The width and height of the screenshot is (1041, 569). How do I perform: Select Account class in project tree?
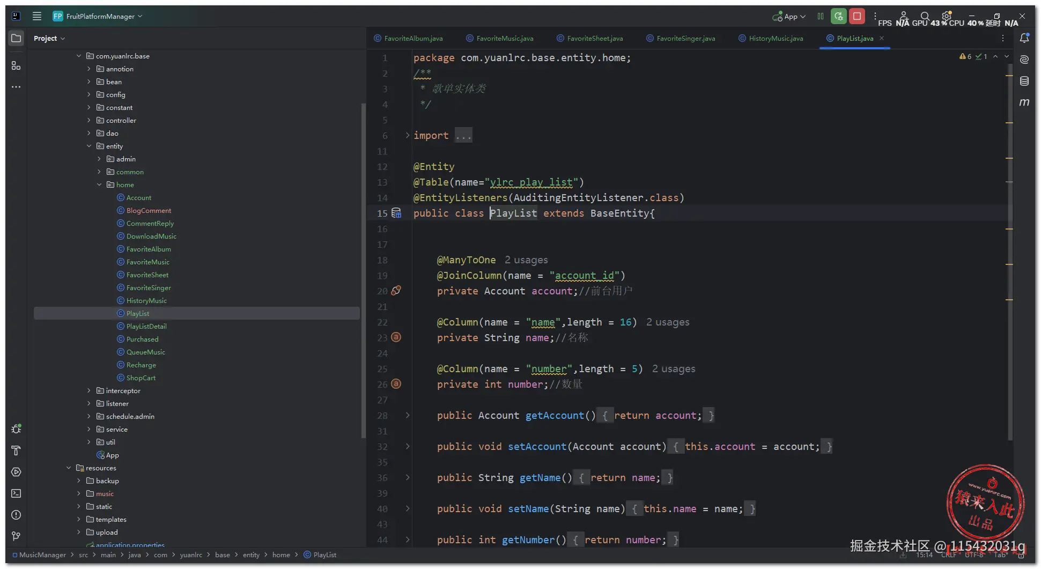click(139, 197)
